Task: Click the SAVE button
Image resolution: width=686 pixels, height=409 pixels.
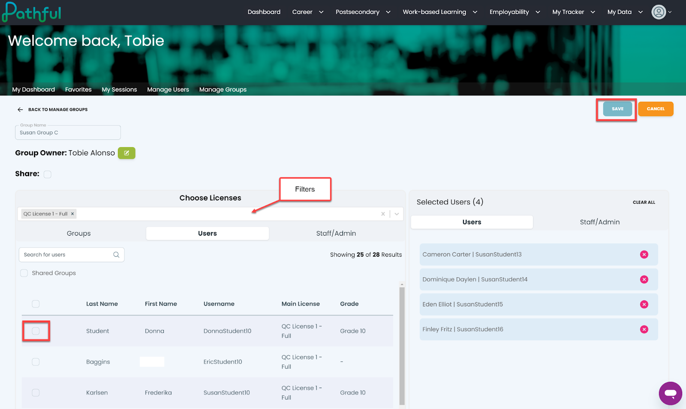Action: 617,109
